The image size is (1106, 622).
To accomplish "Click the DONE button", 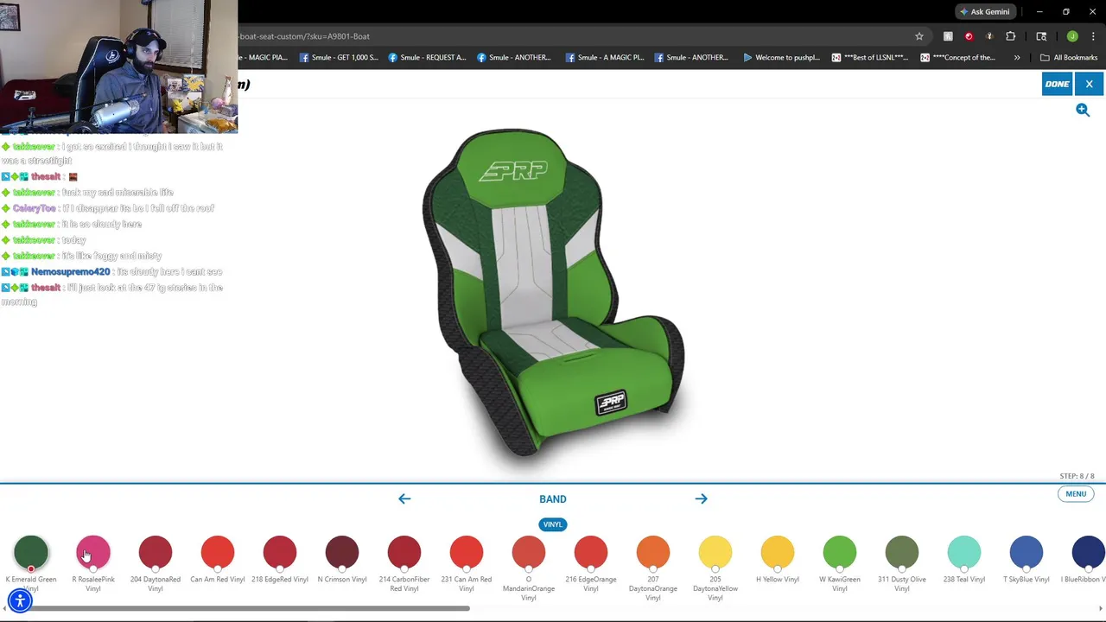I will [x=1057, y=84].
